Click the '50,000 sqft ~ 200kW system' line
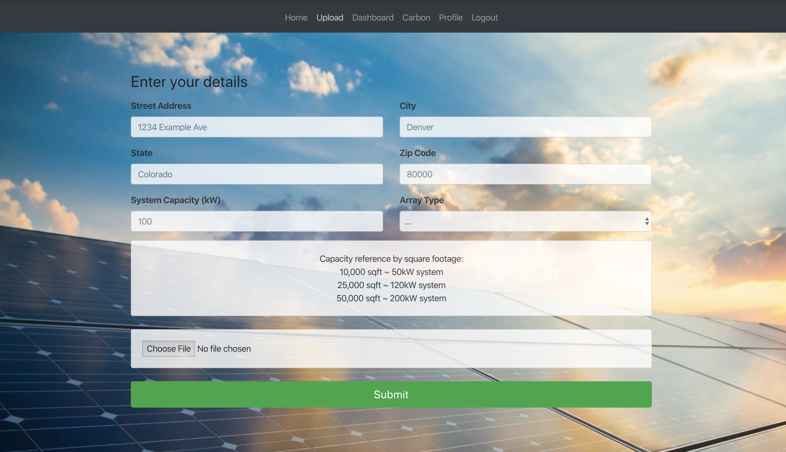This screenshot has height=452, width=786. [391, 298]
